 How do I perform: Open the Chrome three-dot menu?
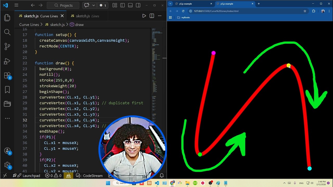pyautogui.click(x=329, y=11)
